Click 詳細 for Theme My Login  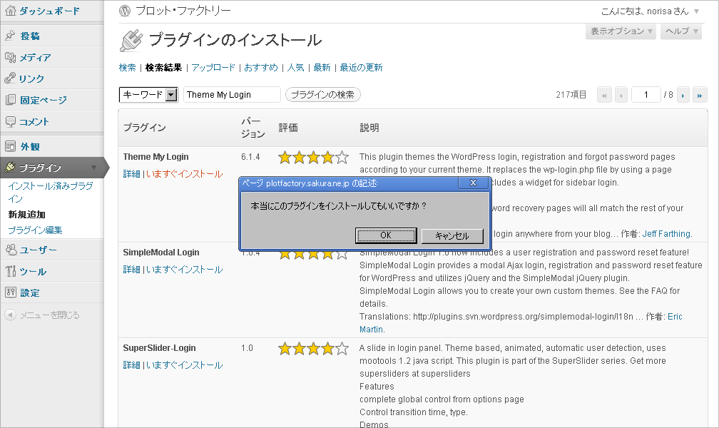tap(131, 174)
